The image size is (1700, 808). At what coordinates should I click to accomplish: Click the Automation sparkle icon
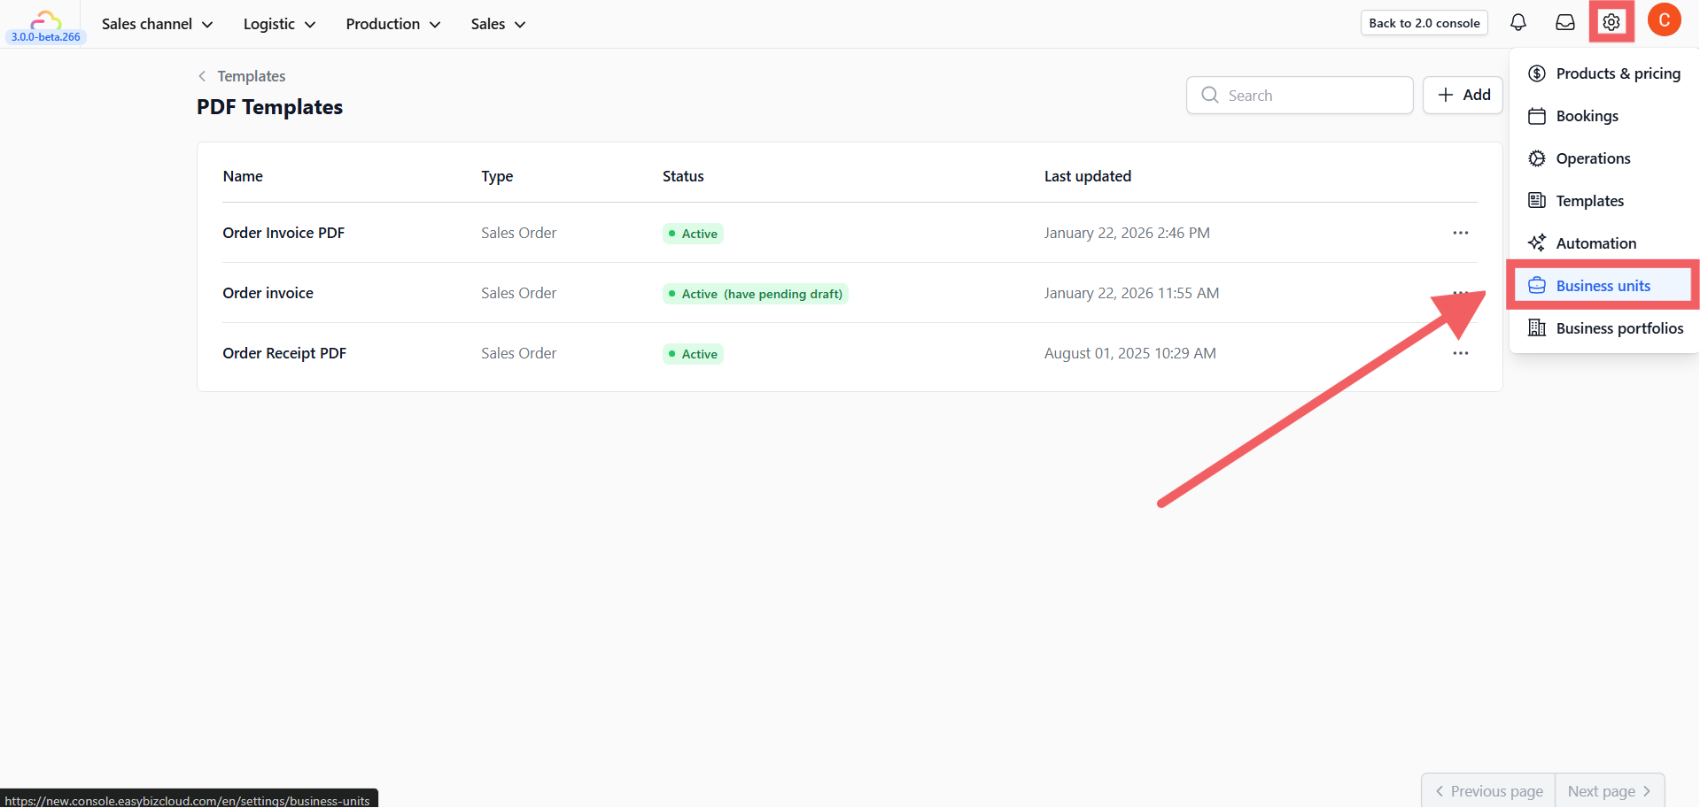1537,243
